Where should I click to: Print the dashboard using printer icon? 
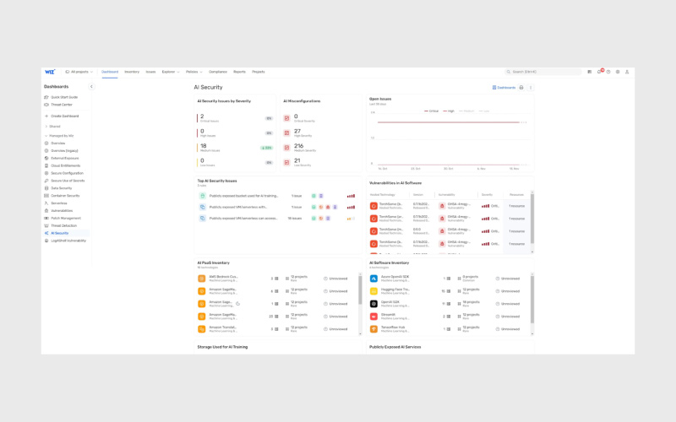tap(521, 87)
